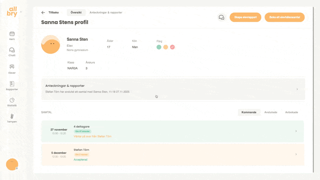The image size is (320, 180).
Task: Select Kommande samtal filter
Action: pyautogui.click(x=249, y=112)
